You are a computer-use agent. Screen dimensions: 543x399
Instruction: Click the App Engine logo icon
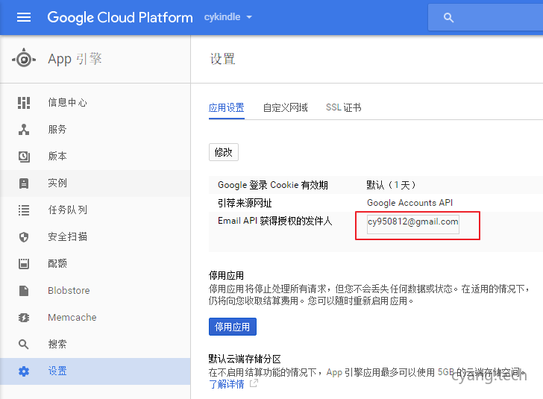pos(24,59)
